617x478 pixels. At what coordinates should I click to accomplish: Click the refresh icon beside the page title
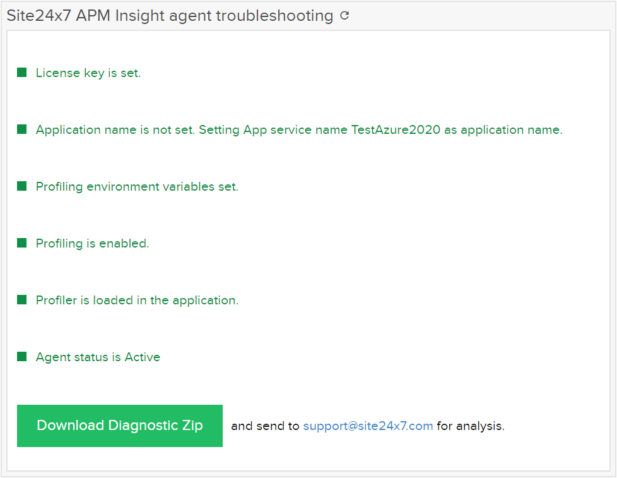[x=344, y=16]
